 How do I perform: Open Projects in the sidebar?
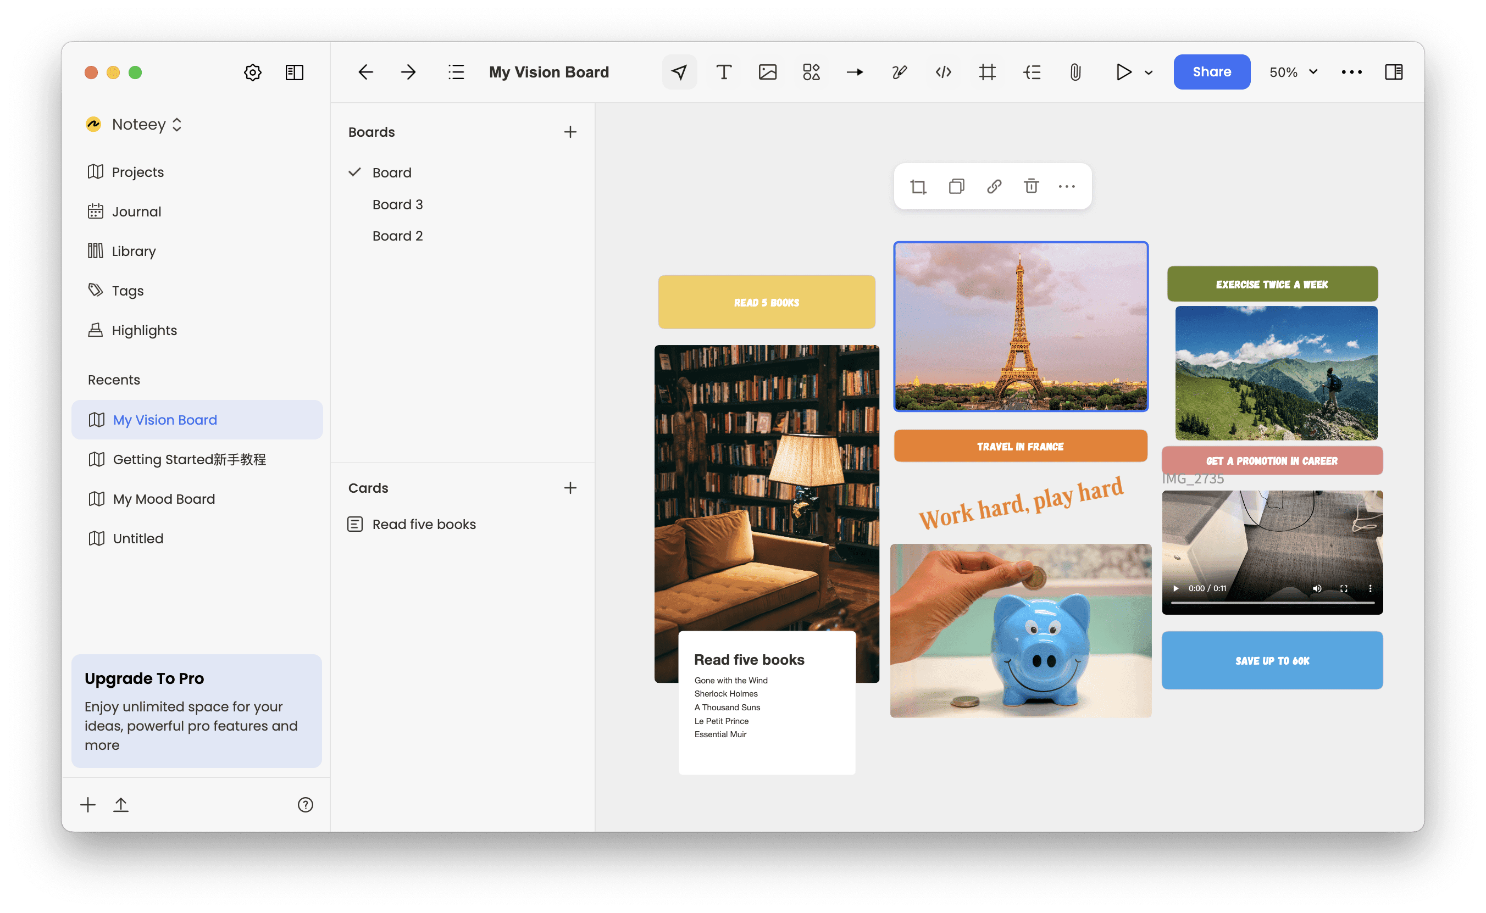[126, 172]
